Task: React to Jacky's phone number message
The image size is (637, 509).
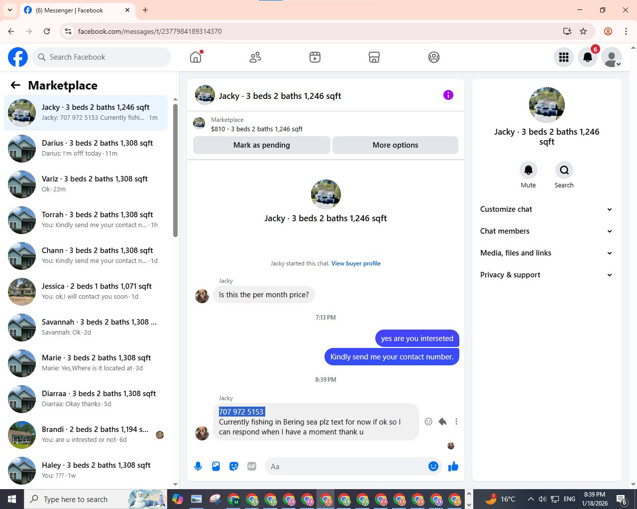Action: tap(428, 422)
